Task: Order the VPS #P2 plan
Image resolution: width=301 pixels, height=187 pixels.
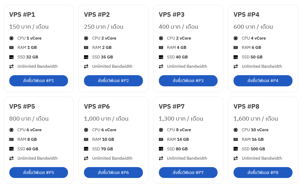Action: [113, 80]
